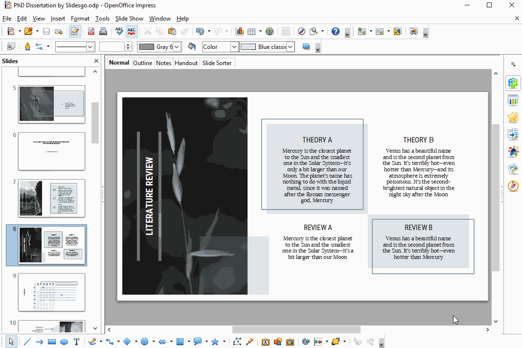Pick the Text tool

point(76,342)
